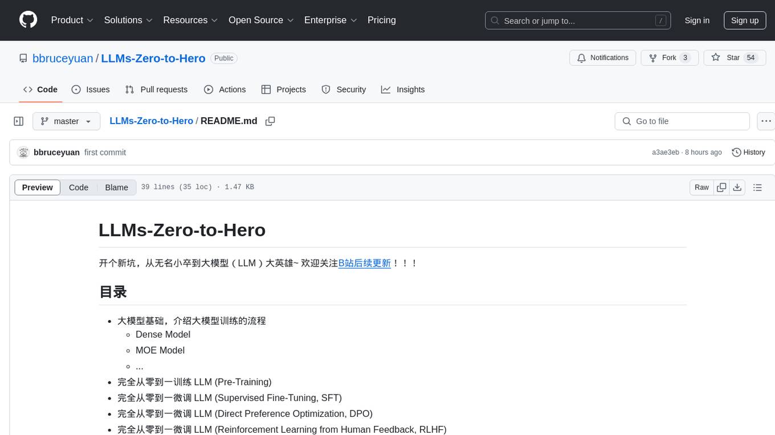This screenshot has width=775, height=435.
Task: Click the LLMs-Zero-to-Hero README heading
Action: tap(182, 230)
